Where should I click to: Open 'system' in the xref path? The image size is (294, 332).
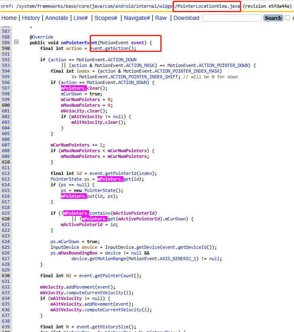tap(26, 6)
